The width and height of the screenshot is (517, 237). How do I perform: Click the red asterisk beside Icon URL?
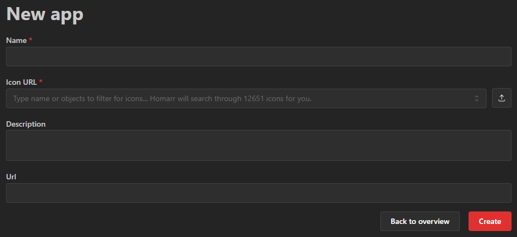pyautogui.click(x=41, y=82)
